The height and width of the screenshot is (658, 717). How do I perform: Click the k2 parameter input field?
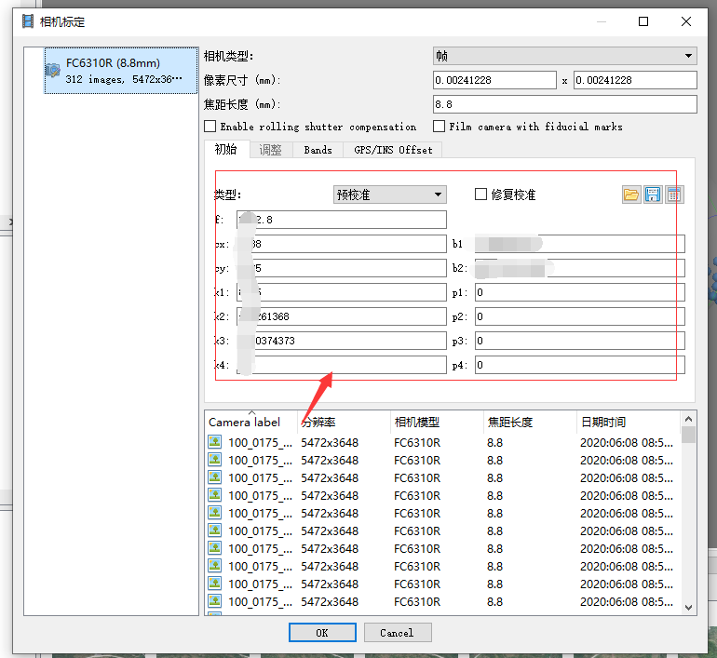pos(341,316)
